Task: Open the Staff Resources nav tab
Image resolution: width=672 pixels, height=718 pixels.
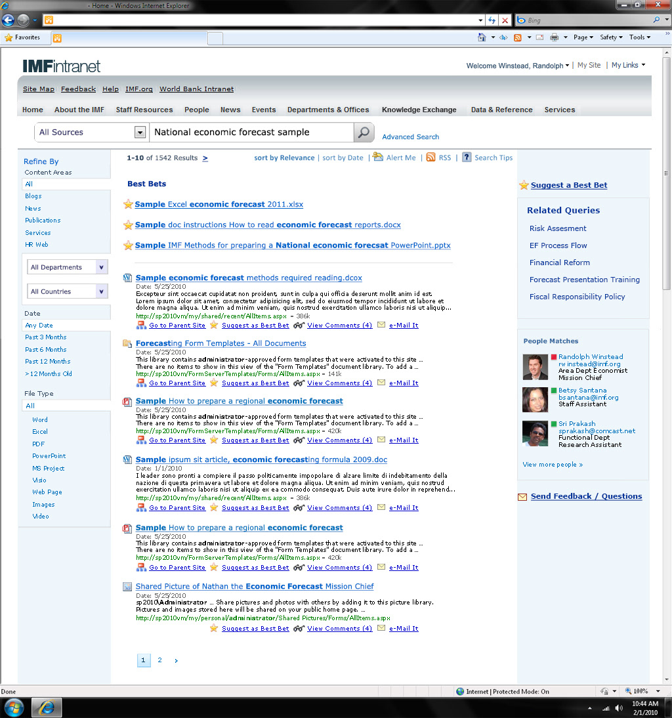Action: click(x=144, y=110)
